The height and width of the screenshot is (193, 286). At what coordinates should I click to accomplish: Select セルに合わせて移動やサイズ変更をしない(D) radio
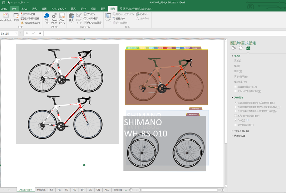[x=236, y=111]
